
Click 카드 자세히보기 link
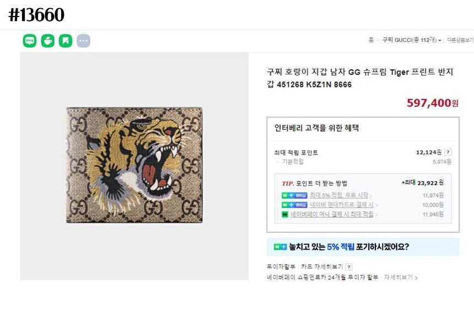pos(322,267)
